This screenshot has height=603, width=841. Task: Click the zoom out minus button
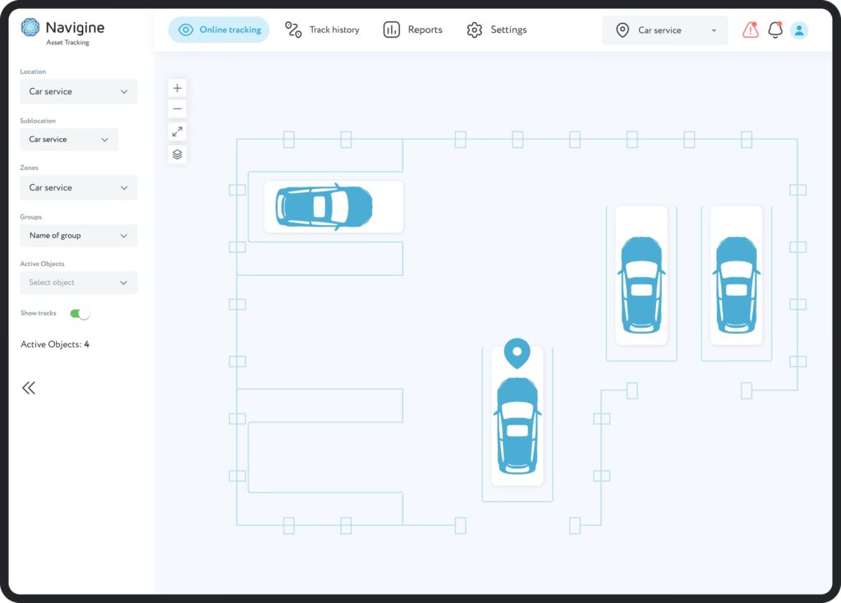177,109
